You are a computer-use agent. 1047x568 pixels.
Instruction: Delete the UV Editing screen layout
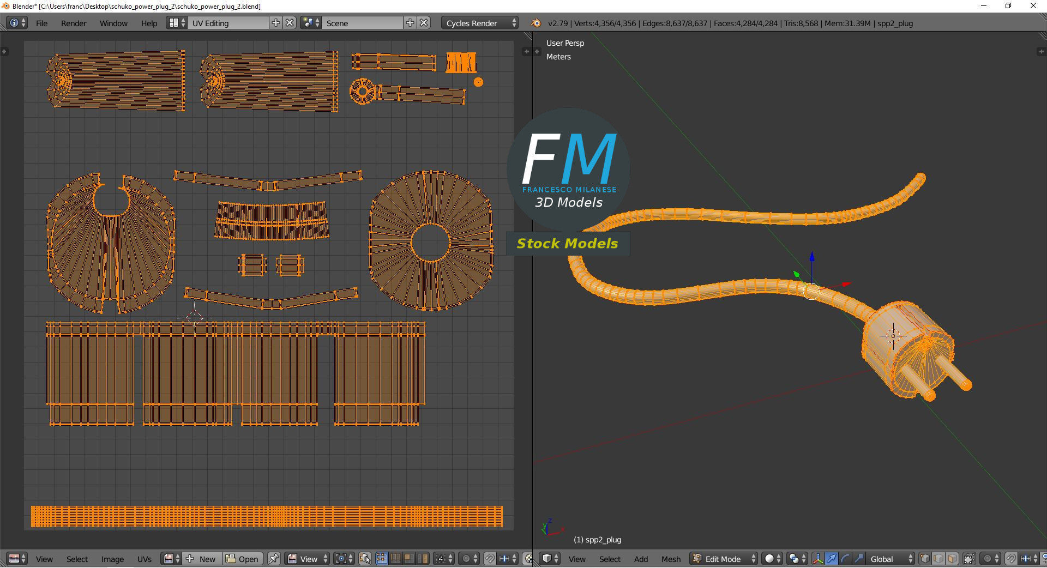[290, 23]
